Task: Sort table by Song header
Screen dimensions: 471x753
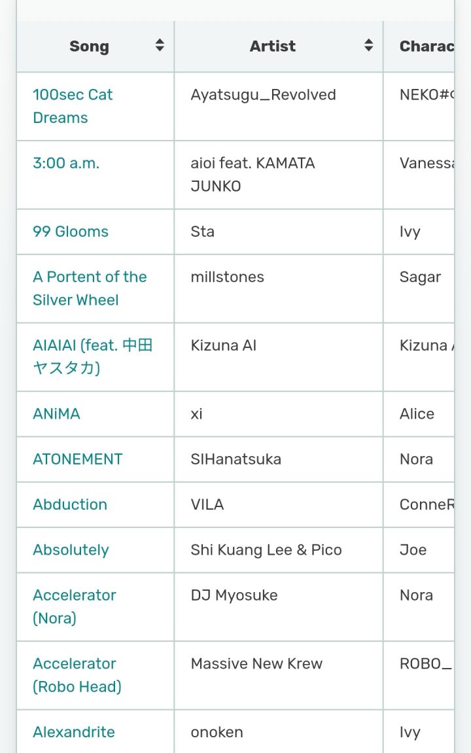Action: [x=90, y=46]
